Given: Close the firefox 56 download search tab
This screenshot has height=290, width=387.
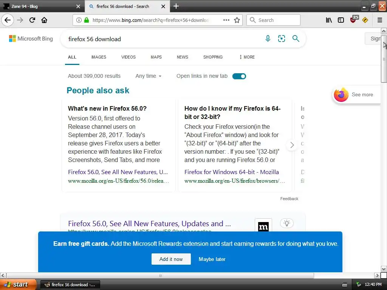Looking at the screenshot, I should pos(163,6).
